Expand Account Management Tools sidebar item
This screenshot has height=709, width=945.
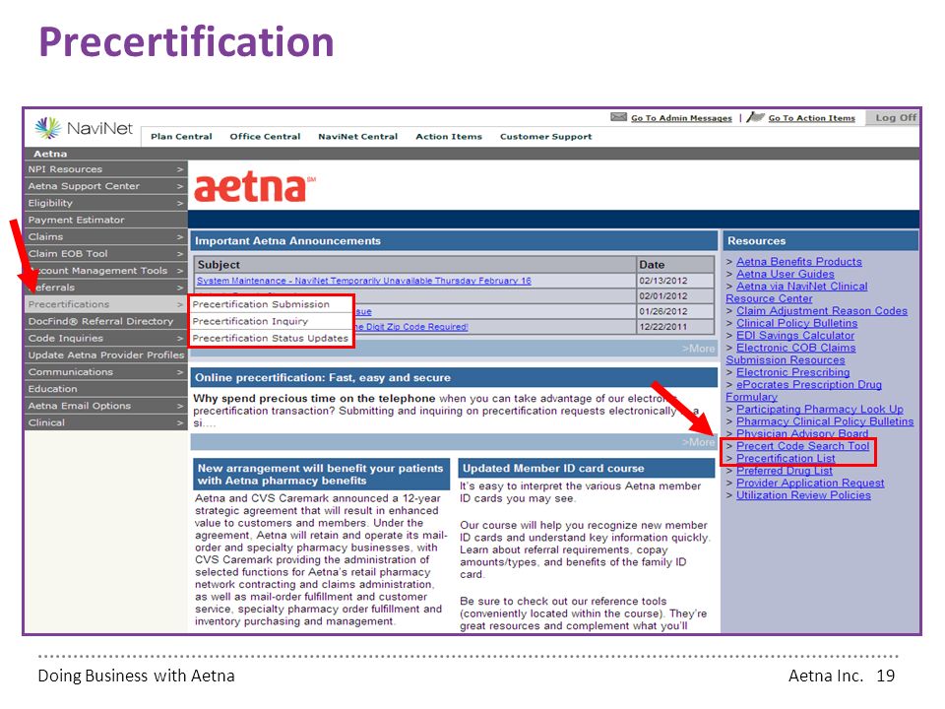pos(105,271)
